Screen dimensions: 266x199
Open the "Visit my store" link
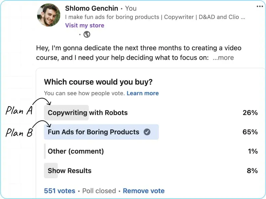[x=85, y=26]
